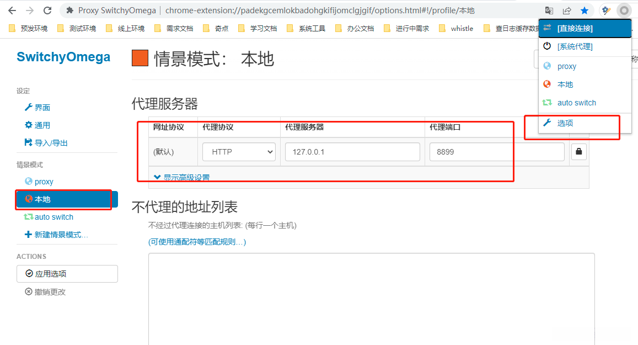Open the 奇点 bookmark folder
This screenshot has width=638, height=345.
coord(216,28)
